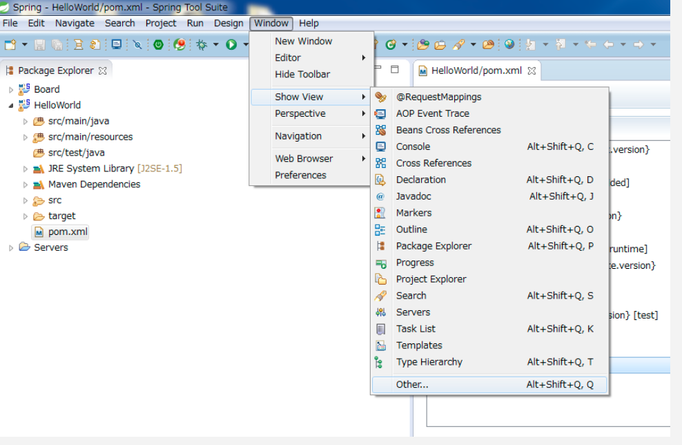
Task: Click the green Run play icon
Action: [x=231, y=44]
